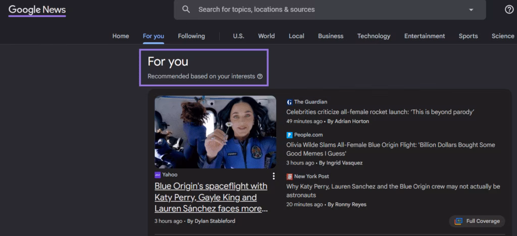Viewport: 517px width, 236px height.
Task: Open the Business news tab
Action: pyautogui.click(x=331, y=36)
